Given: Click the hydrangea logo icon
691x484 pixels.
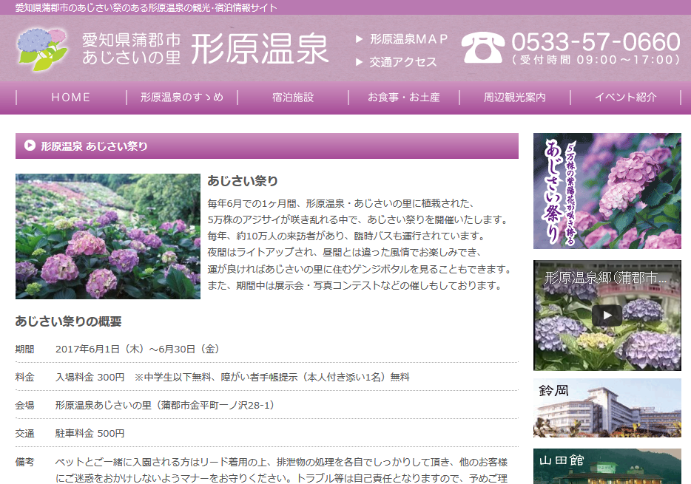Looking at the screenshot, I should point(42,49).
